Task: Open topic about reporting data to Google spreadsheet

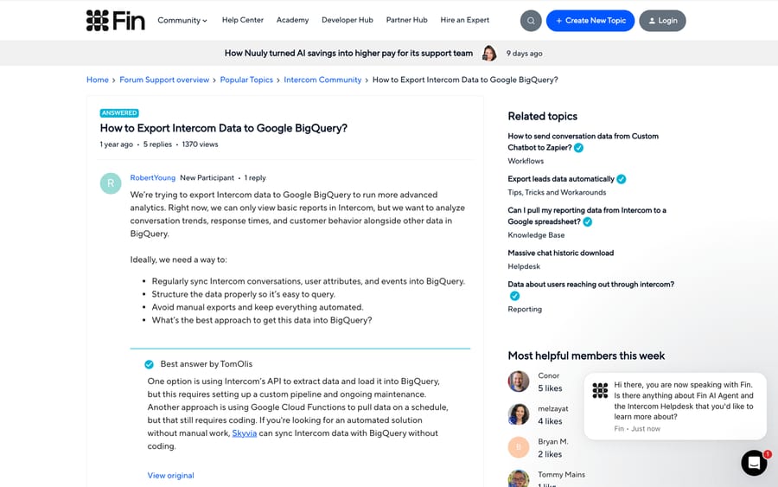Action: 586,216
